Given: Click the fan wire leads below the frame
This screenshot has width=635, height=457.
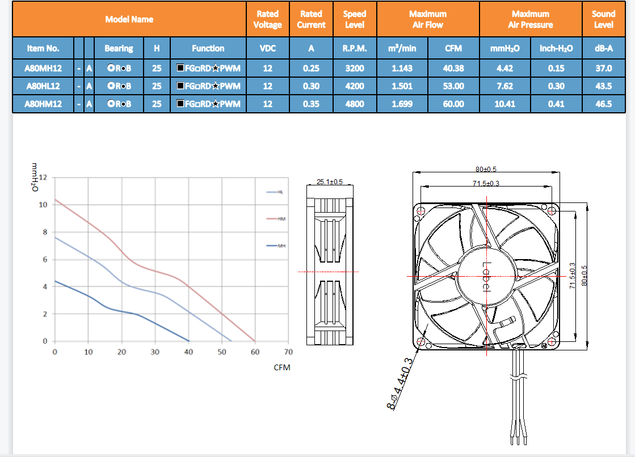Looking at the screenshot, I should click(x=519, y=397).
